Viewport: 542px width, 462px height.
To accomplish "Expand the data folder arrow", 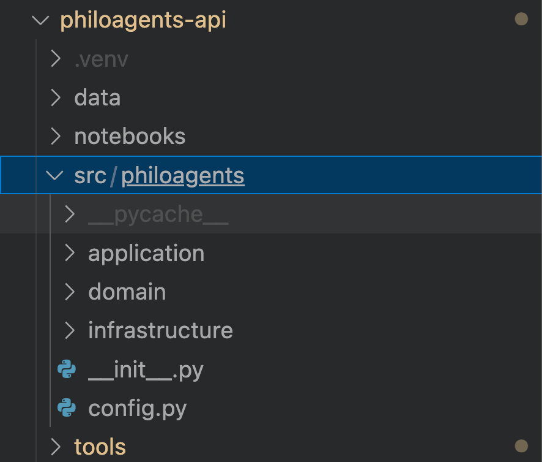I will coord(56,97).
